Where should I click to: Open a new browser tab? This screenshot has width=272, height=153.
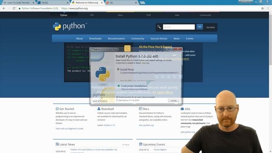tap(143, 3)
